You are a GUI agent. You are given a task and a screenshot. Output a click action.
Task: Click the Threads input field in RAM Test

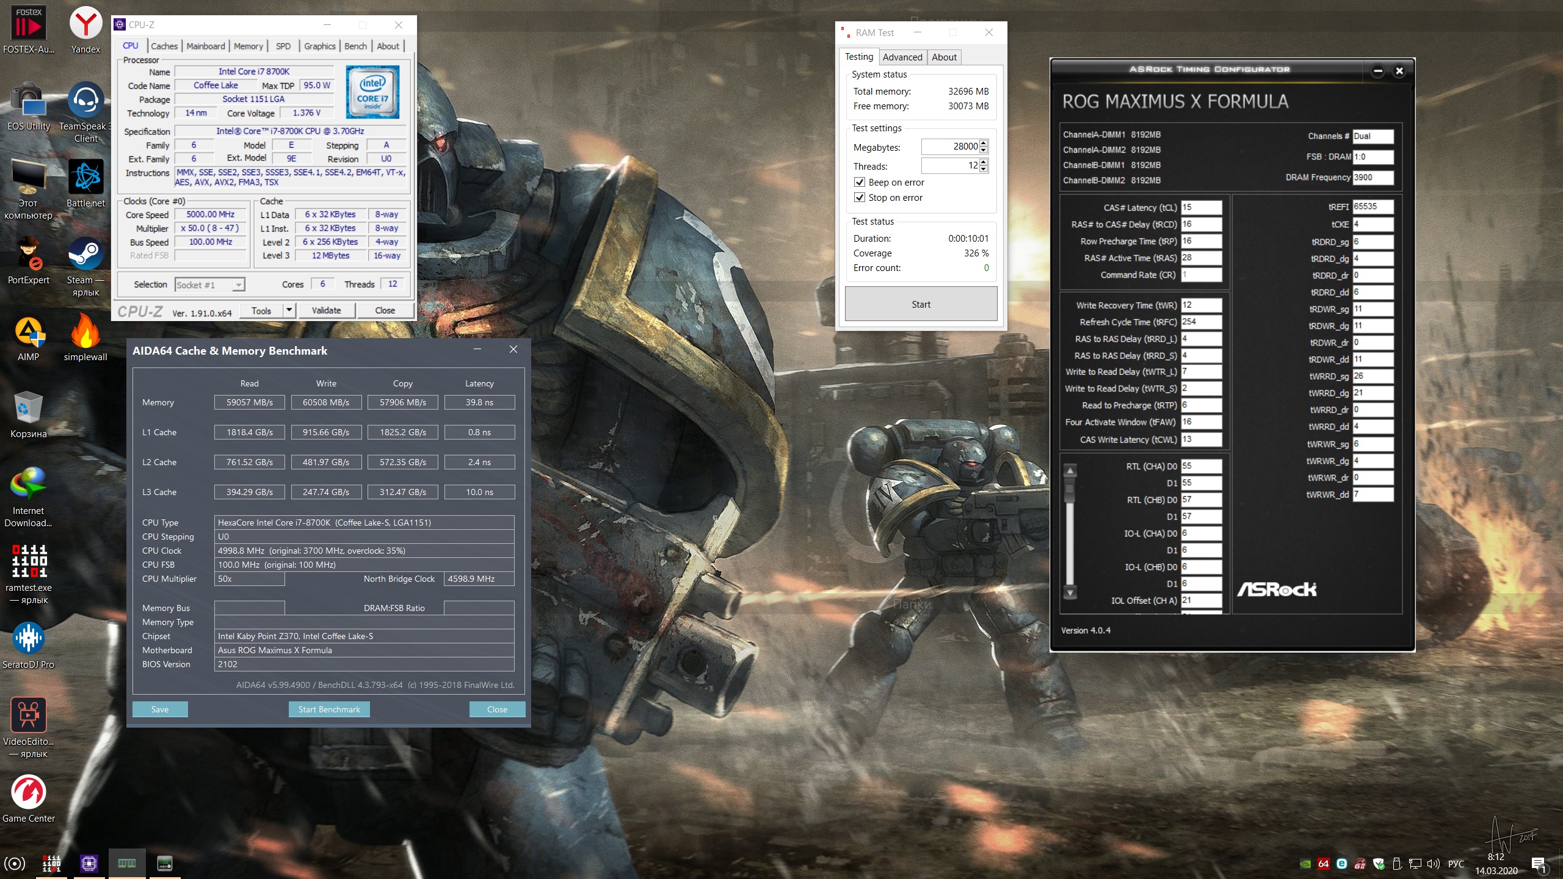[949, 165]
